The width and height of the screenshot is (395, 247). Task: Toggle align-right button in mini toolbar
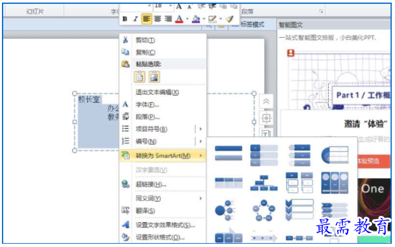coord(169,19)
